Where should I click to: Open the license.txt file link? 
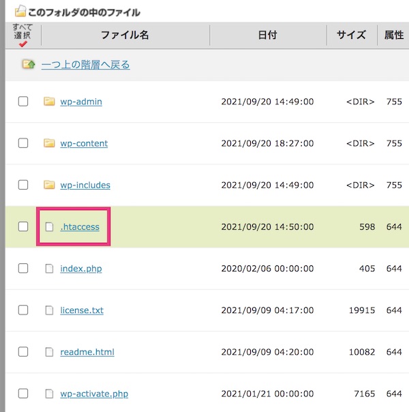point(82,310)
